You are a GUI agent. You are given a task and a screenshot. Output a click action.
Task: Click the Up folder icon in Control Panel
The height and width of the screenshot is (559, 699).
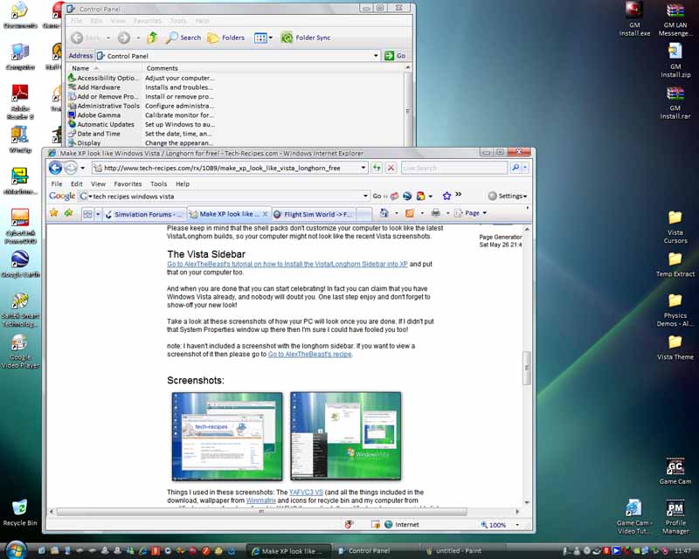point(152,38)
